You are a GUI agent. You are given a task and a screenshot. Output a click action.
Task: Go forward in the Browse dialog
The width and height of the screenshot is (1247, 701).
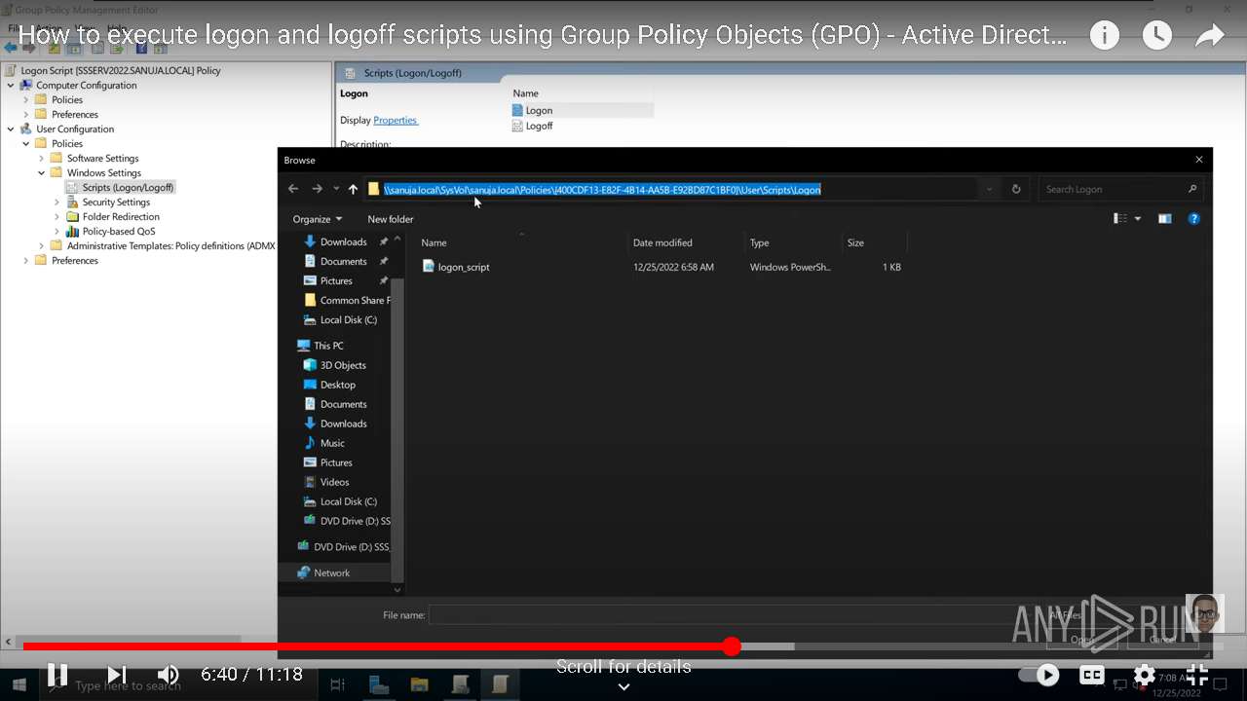(317, 189)
